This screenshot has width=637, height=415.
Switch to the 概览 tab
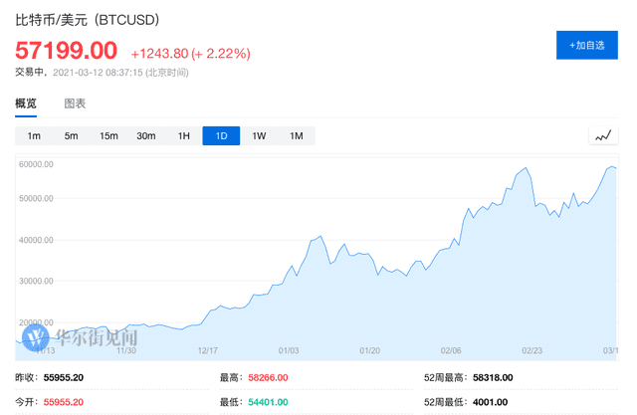26,104
